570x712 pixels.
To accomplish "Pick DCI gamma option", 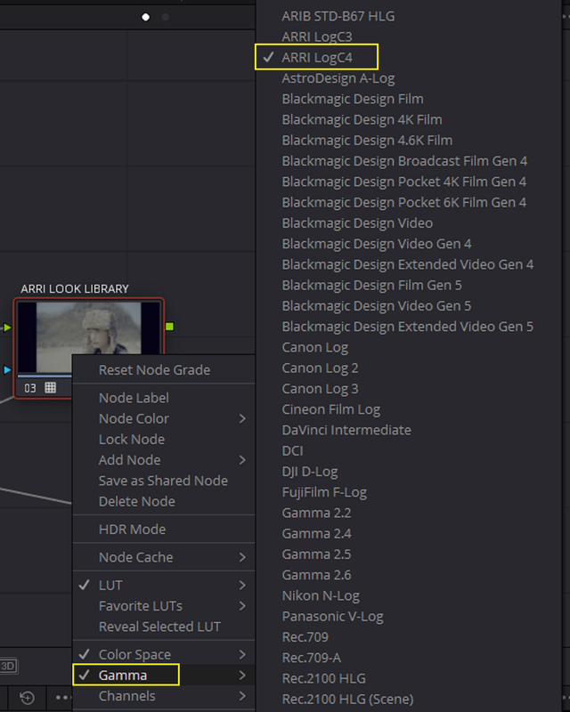I will tap(292, 451).
